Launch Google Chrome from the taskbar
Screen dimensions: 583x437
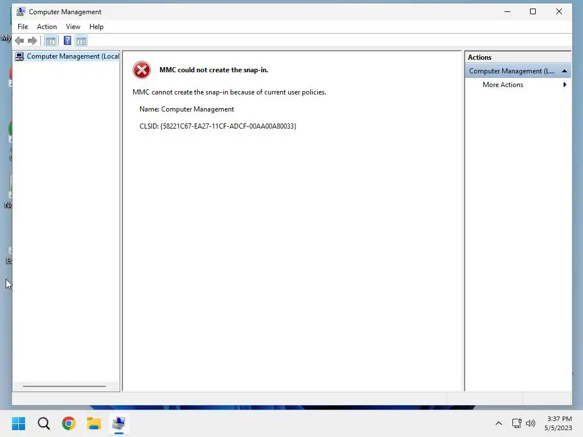click(69, 423)
